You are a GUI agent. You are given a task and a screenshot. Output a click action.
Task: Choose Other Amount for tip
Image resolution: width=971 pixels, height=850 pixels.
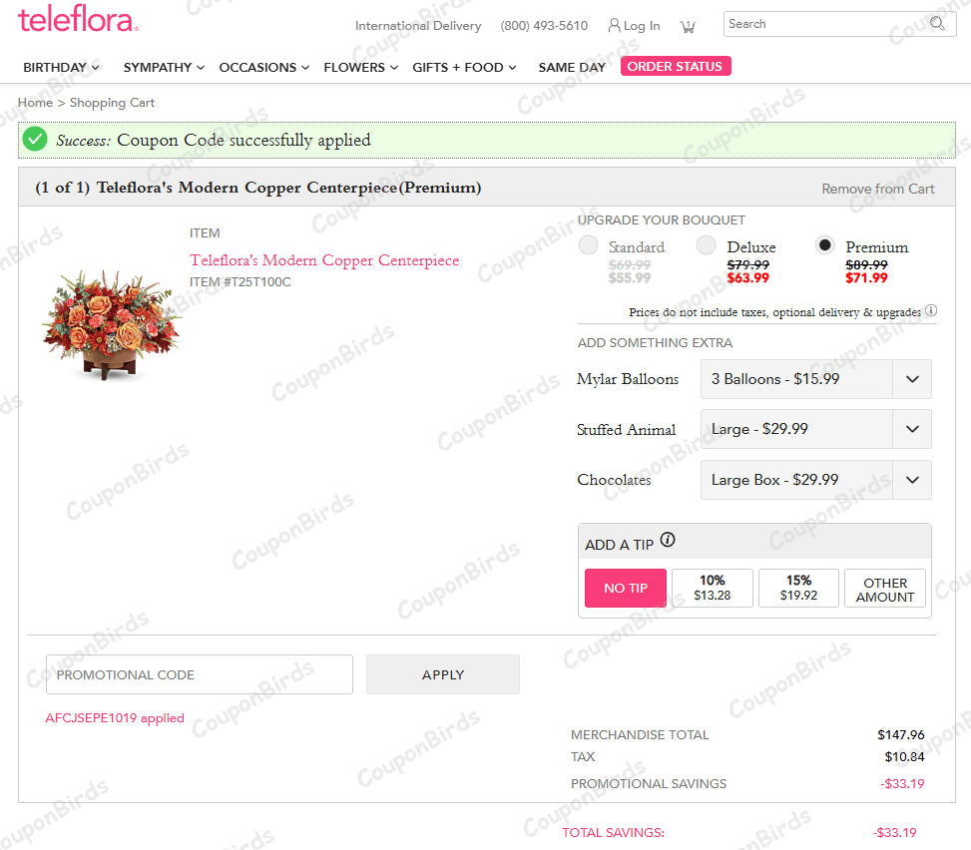click(885, 589)
